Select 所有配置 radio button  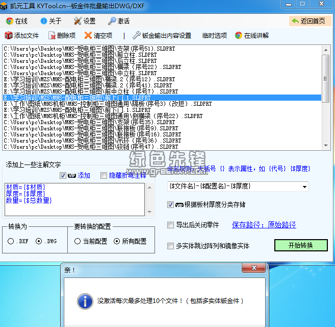click(117, 241)
